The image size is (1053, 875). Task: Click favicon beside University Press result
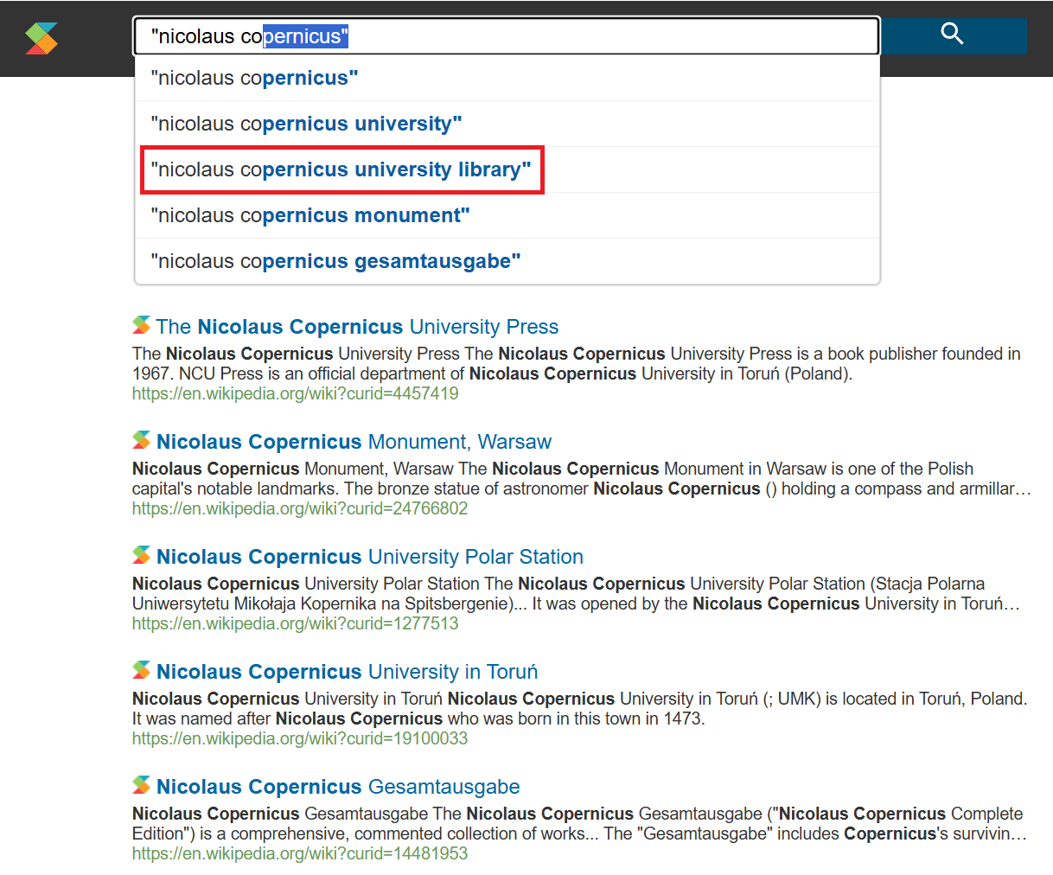pyautogui.click(x=141, y=325)
